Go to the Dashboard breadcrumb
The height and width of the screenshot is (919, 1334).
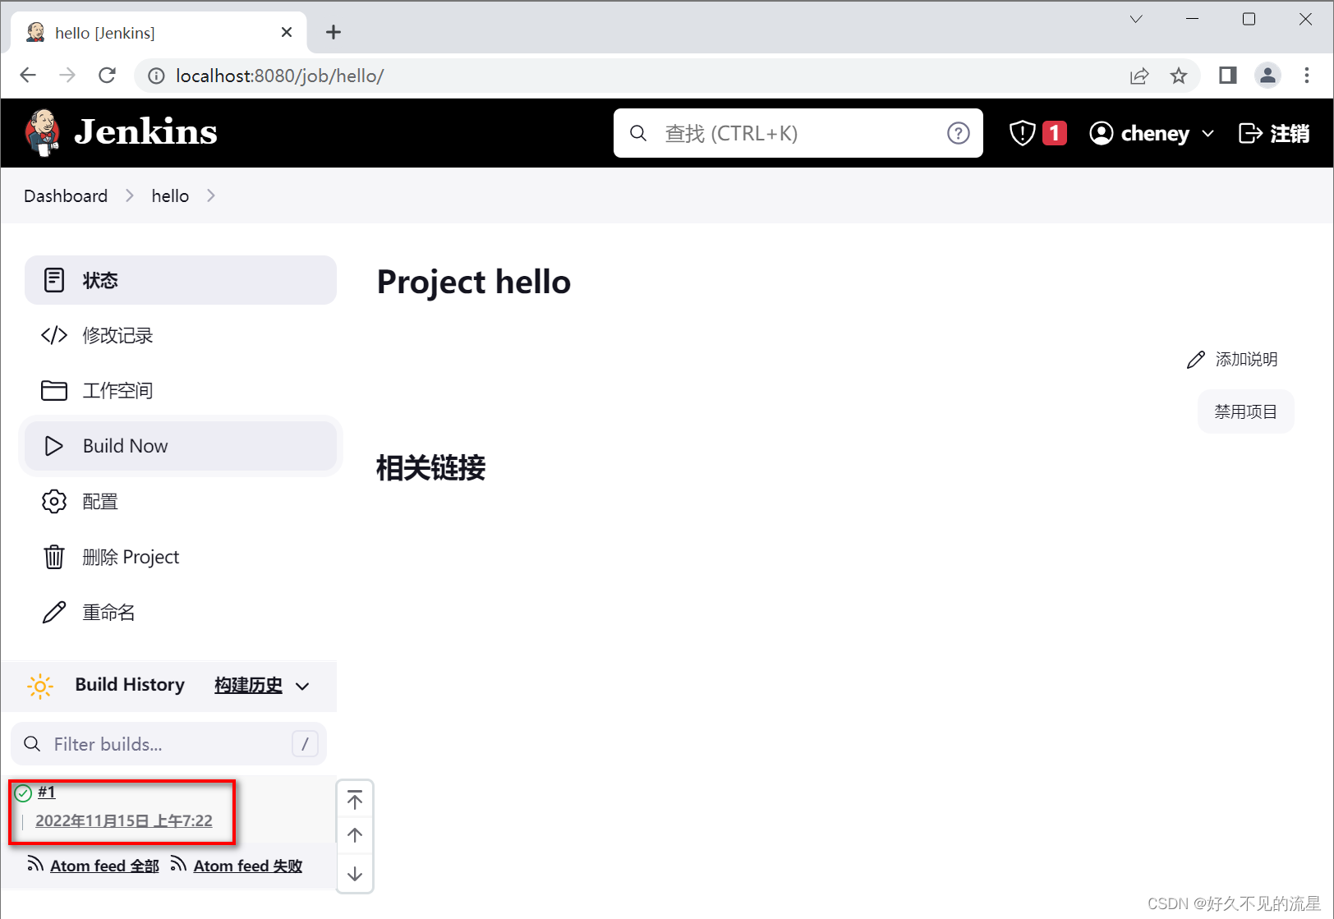pos(66,196)
